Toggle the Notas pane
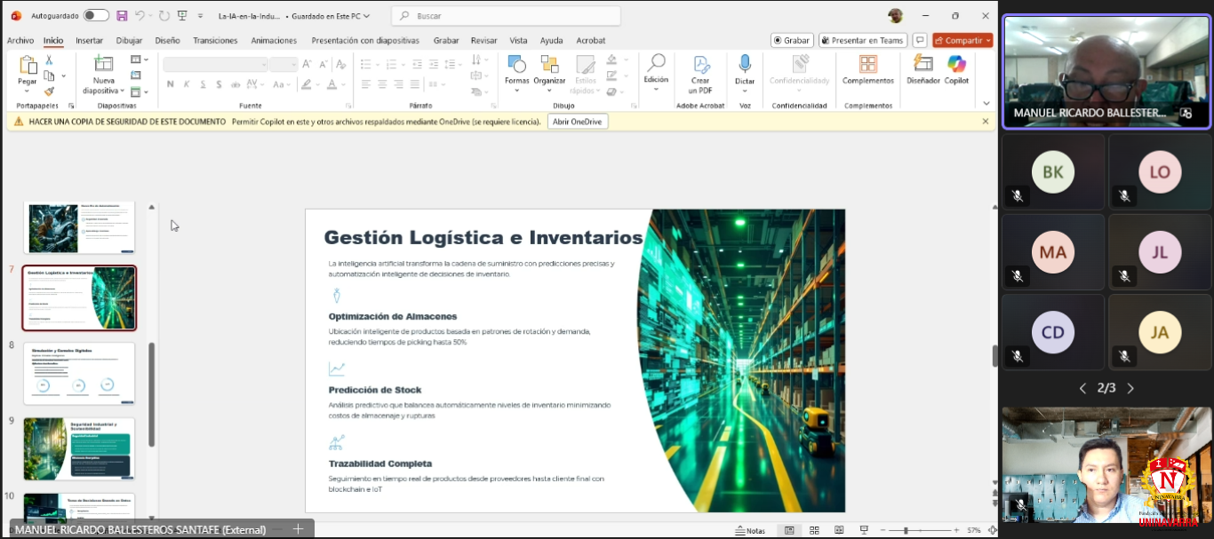 coord(750,530)
